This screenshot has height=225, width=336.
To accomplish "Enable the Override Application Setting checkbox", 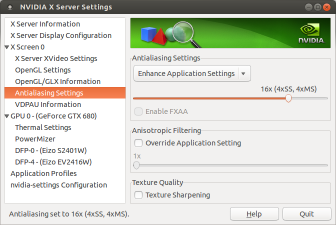I will (138, 143).
